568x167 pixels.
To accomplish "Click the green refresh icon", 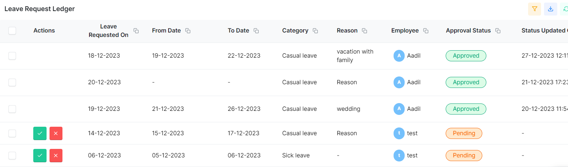I will click(x=565, y=9).
